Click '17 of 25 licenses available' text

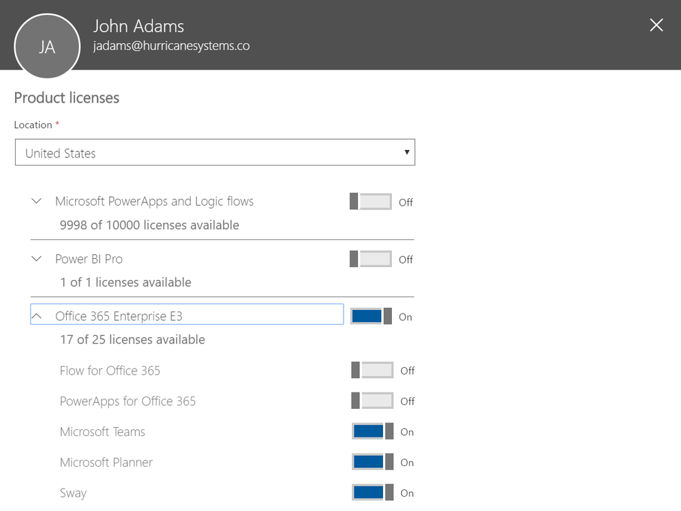[132, 339]
